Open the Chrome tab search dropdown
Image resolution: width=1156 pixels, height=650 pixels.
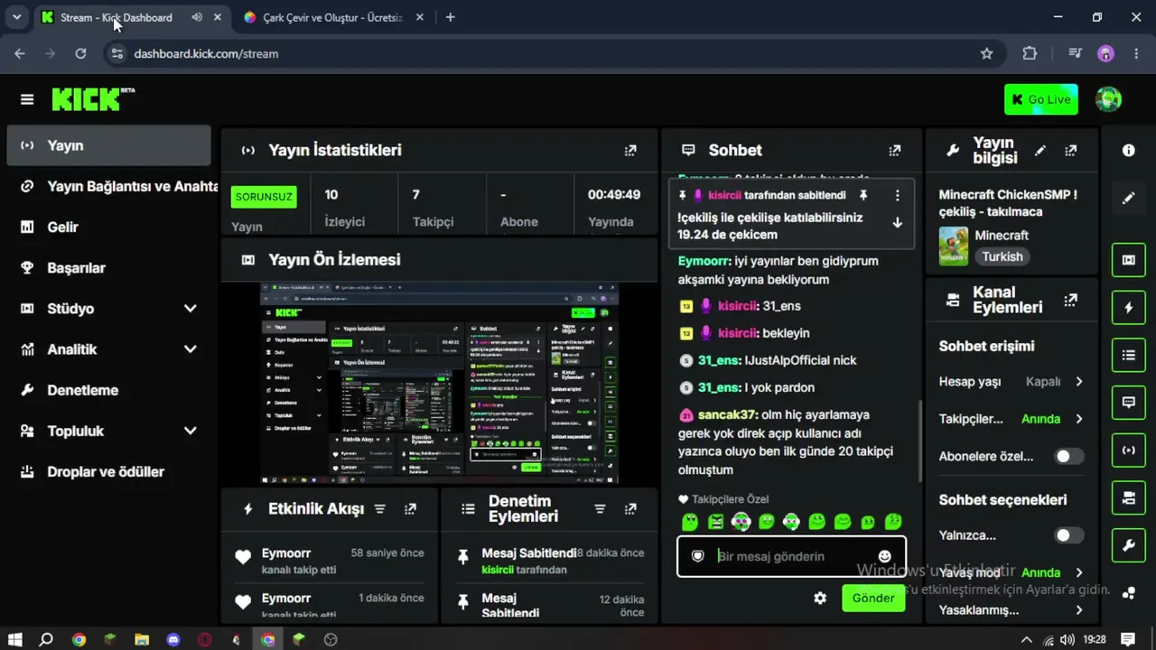16,17
